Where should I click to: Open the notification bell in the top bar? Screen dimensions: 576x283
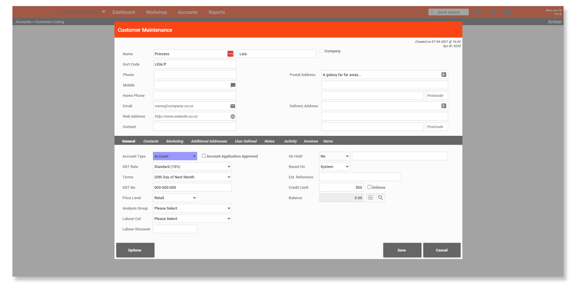click(x=492, y=12)
